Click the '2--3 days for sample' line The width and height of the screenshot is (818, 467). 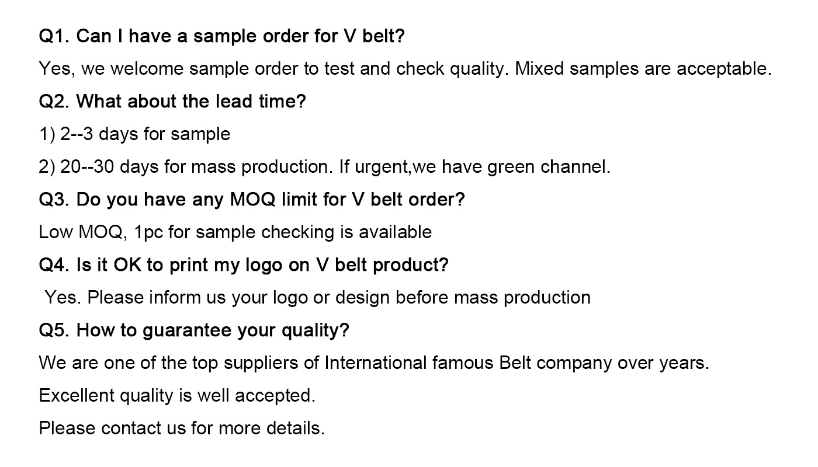134,134
